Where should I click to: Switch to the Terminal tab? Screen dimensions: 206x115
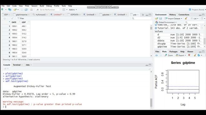click(x=17, y=65)
